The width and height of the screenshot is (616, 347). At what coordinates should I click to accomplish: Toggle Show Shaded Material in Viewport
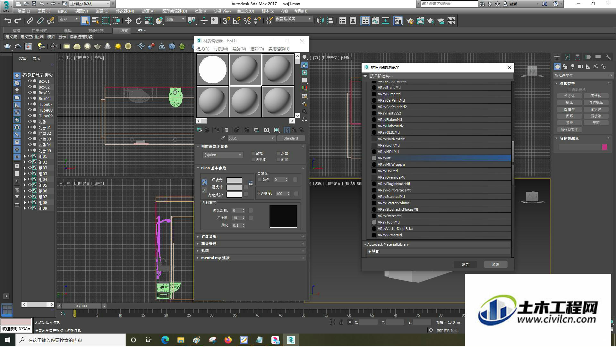tap(277, 130)
